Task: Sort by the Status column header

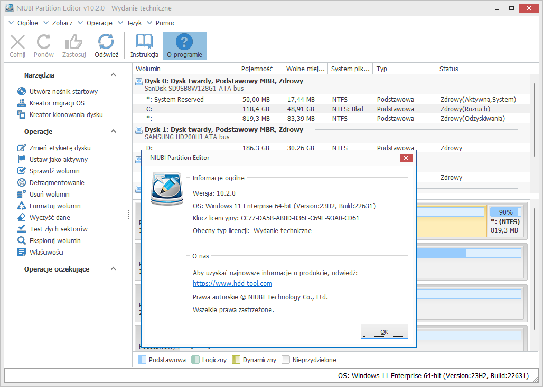Action: coord(480,69)
